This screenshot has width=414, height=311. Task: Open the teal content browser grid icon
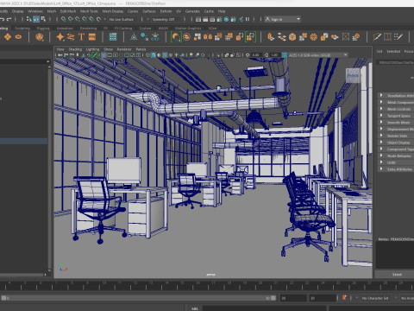113,37
